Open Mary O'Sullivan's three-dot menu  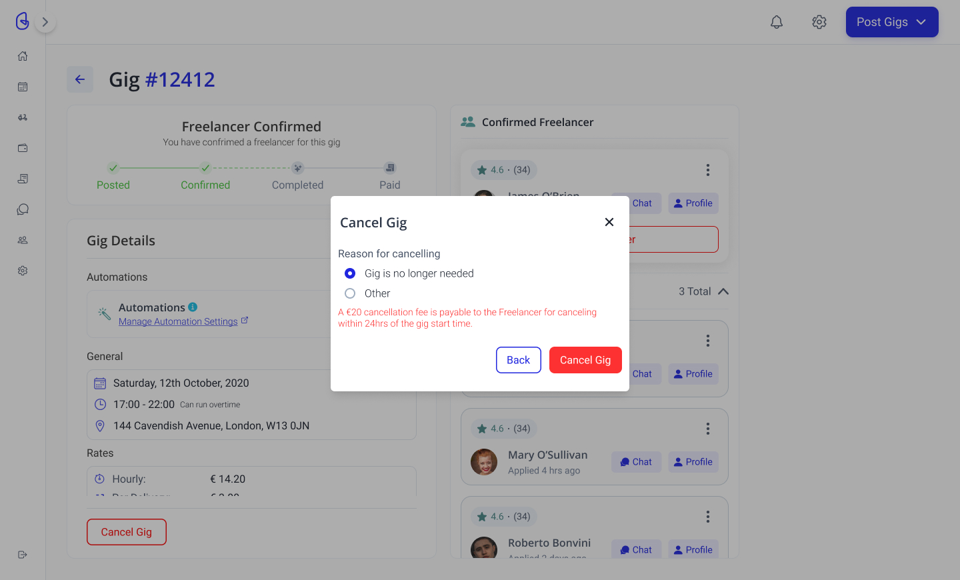708,429
